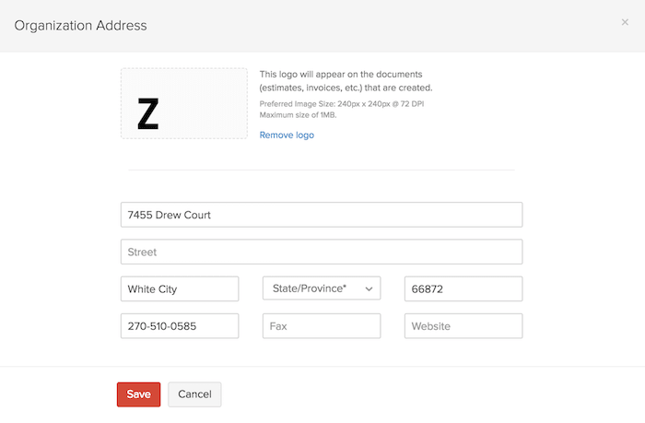Click the State/Province chevron arrow
Screen dimensions: 645x423
pyautogui.click(x=369, y=288)
